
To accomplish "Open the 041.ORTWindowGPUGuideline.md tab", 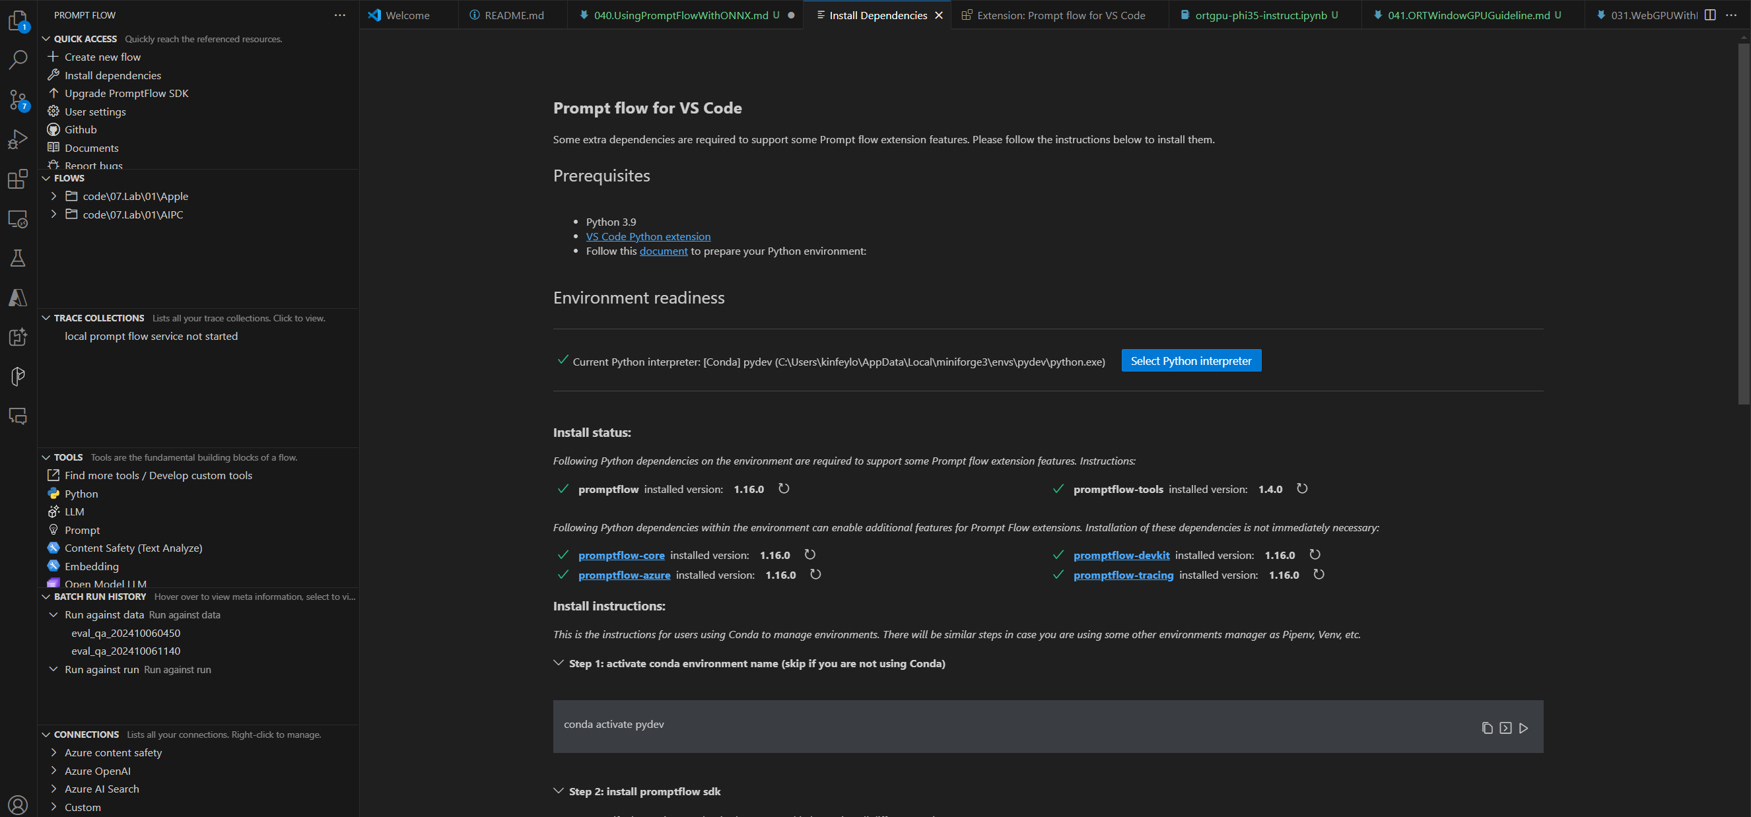I will pos(1473,15).
